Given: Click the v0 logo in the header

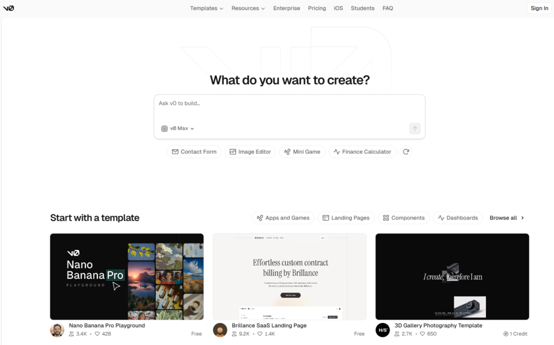Looking at the screenshot, I should click(8, 8).
